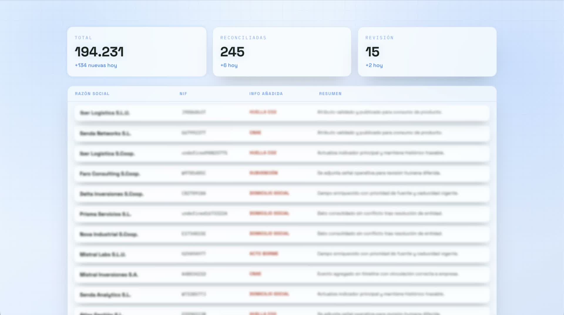Select the Prisma Servicios S.L. row
564x315 pixels.
tap(282, 214)
